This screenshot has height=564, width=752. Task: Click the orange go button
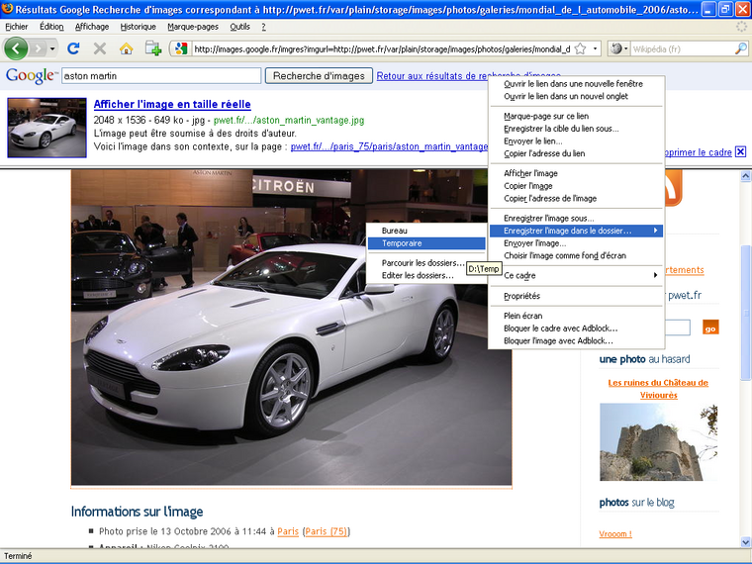click(710, 328)
